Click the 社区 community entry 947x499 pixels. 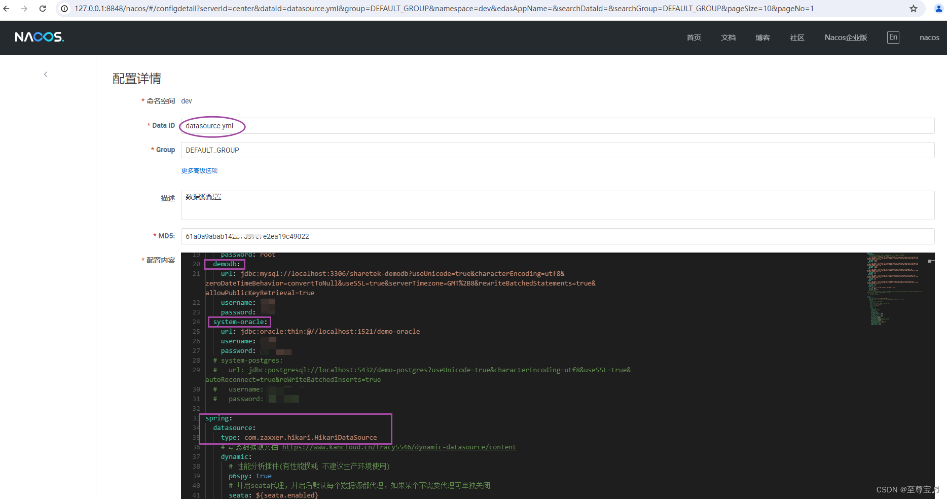tap(796, 37)
